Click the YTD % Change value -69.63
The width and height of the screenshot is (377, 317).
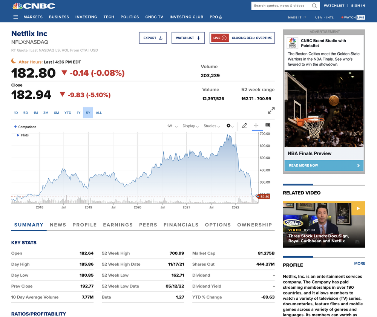coord(268,297)
